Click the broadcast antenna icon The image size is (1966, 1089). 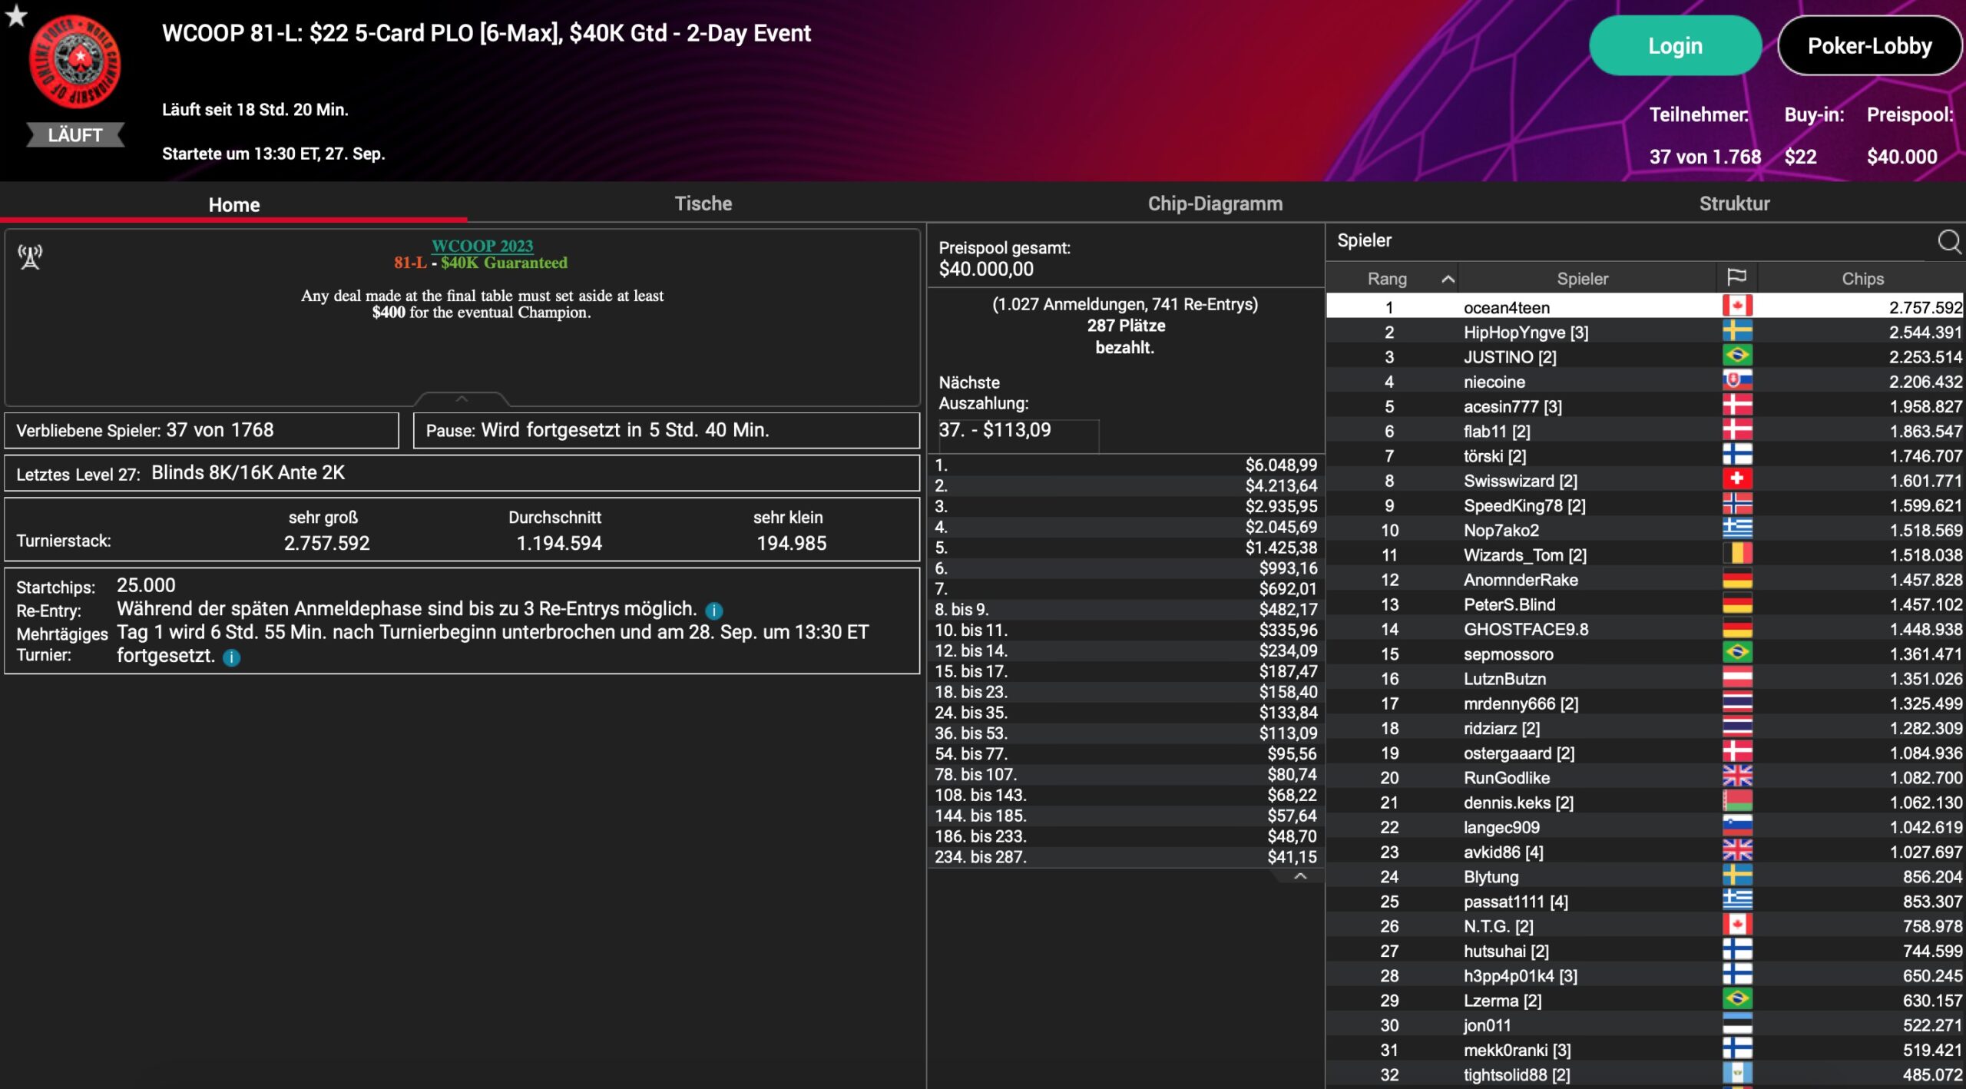tap(30, 257)
